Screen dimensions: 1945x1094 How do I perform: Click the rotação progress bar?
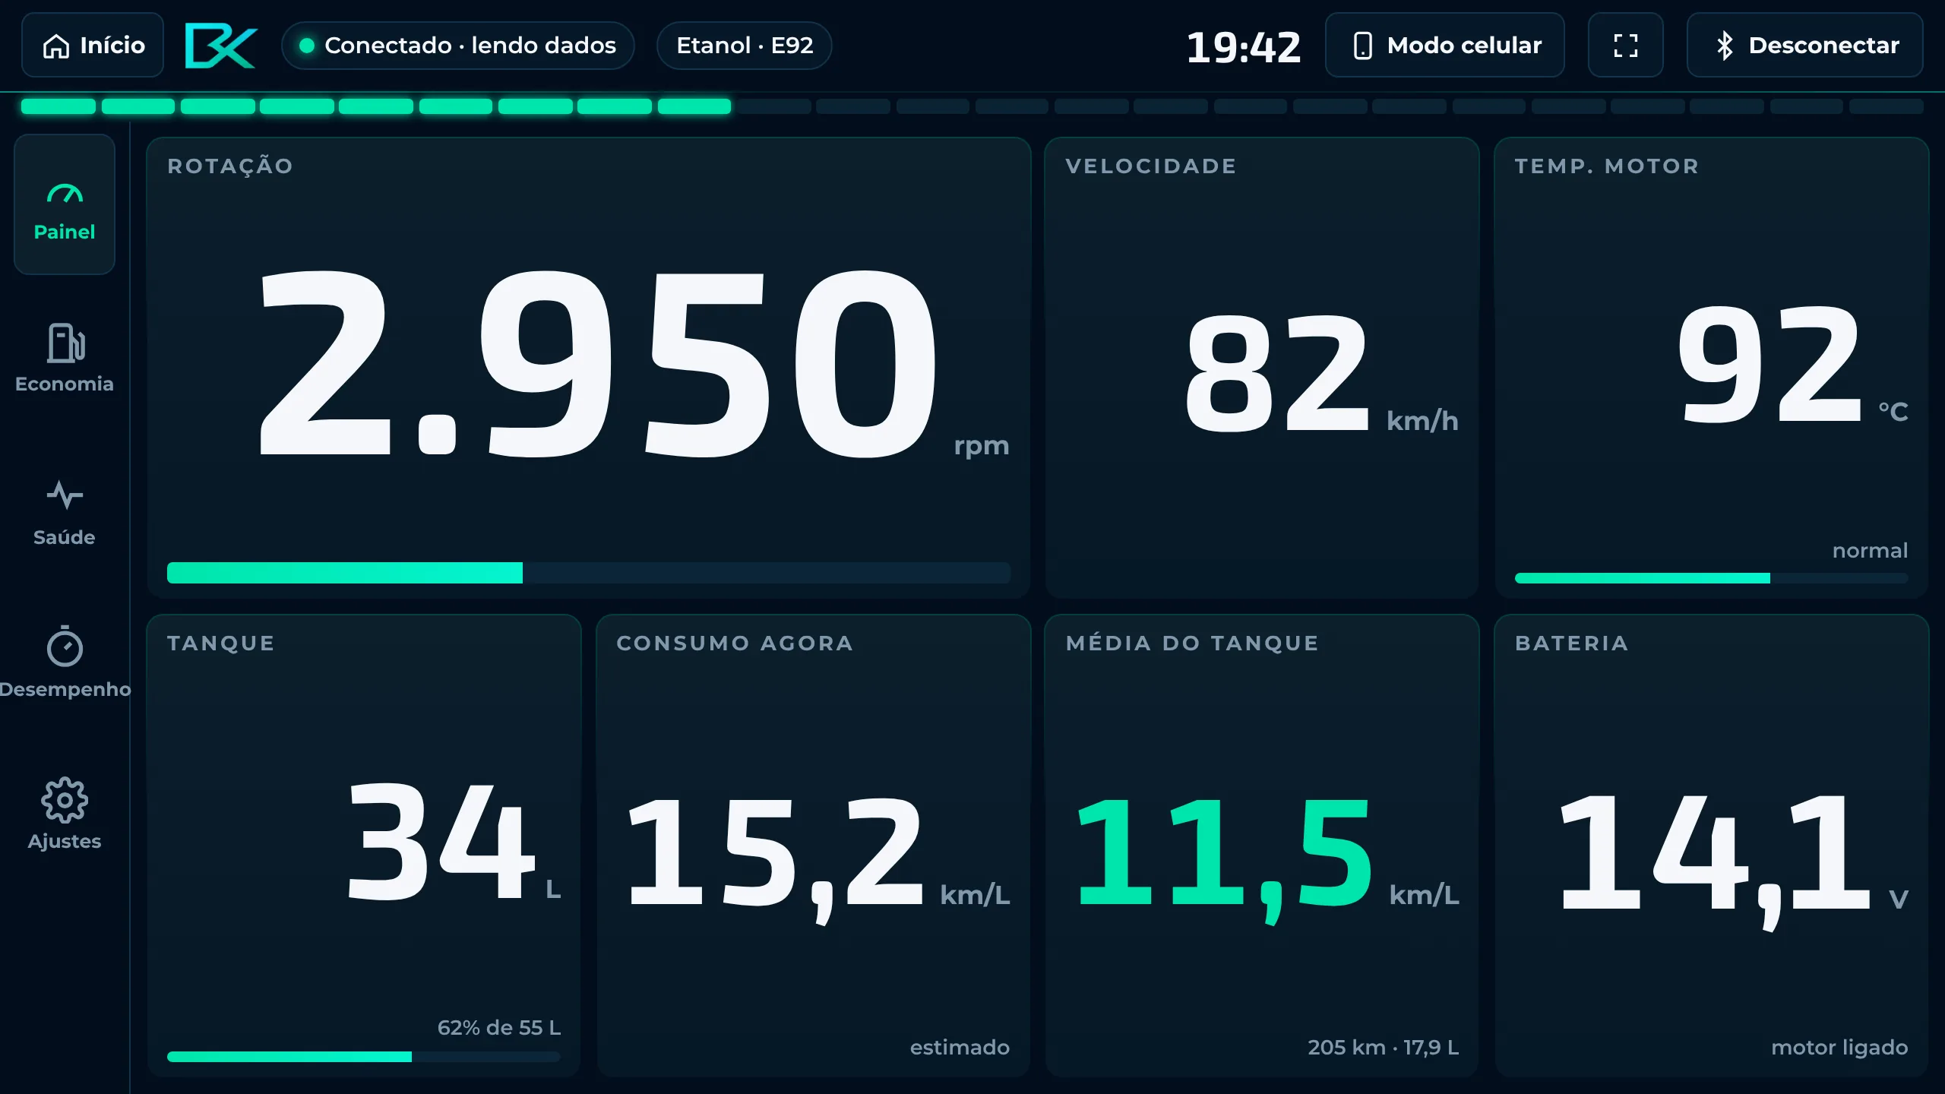(x=589, y=573)
